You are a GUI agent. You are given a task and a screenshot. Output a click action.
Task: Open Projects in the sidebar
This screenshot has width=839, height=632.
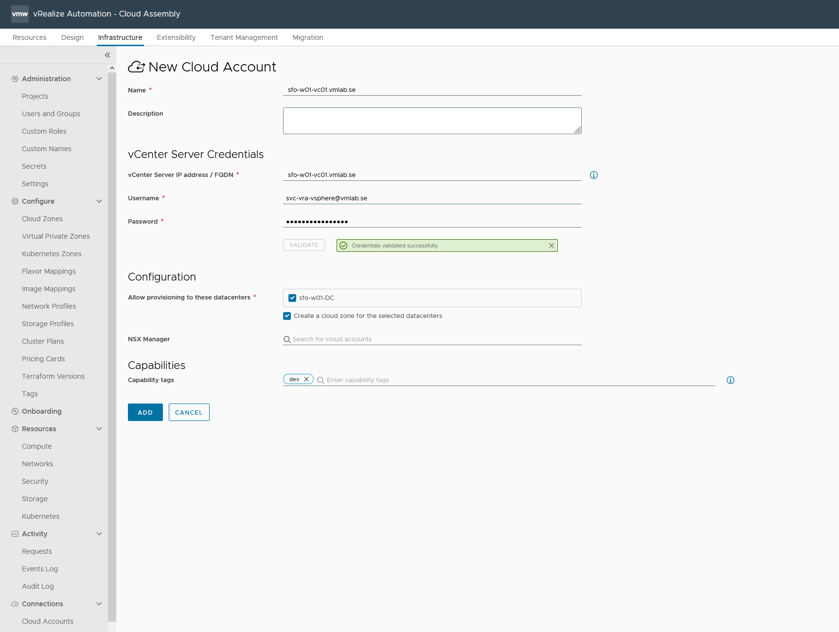35,96
